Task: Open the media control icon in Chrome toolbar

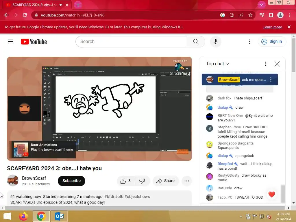Action: click(x=262, y=15)
